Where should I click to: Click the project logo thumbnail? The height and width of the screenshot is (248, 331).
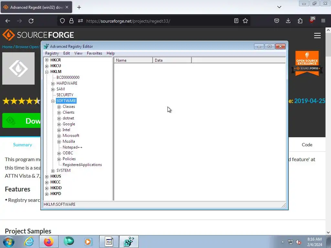18,68
